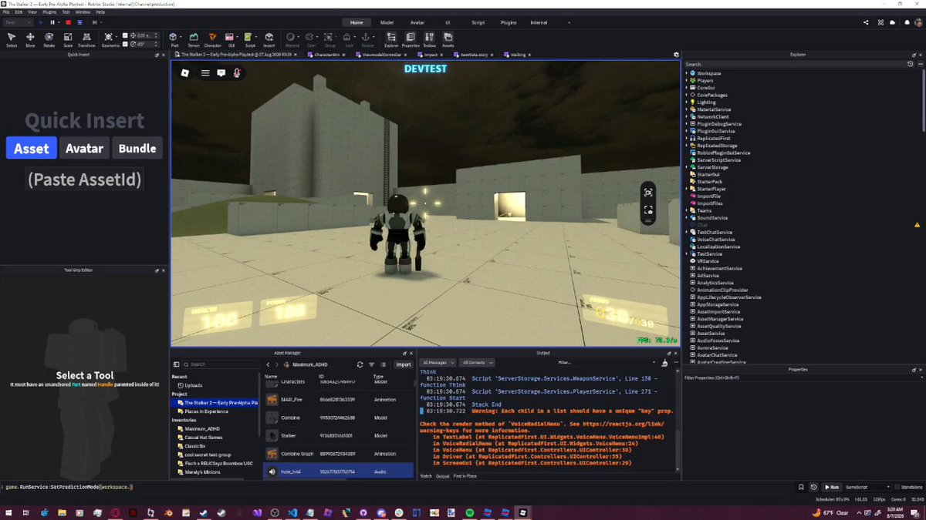Open the CharacterSim script tab
926x520 pixels.
point(326,55)
